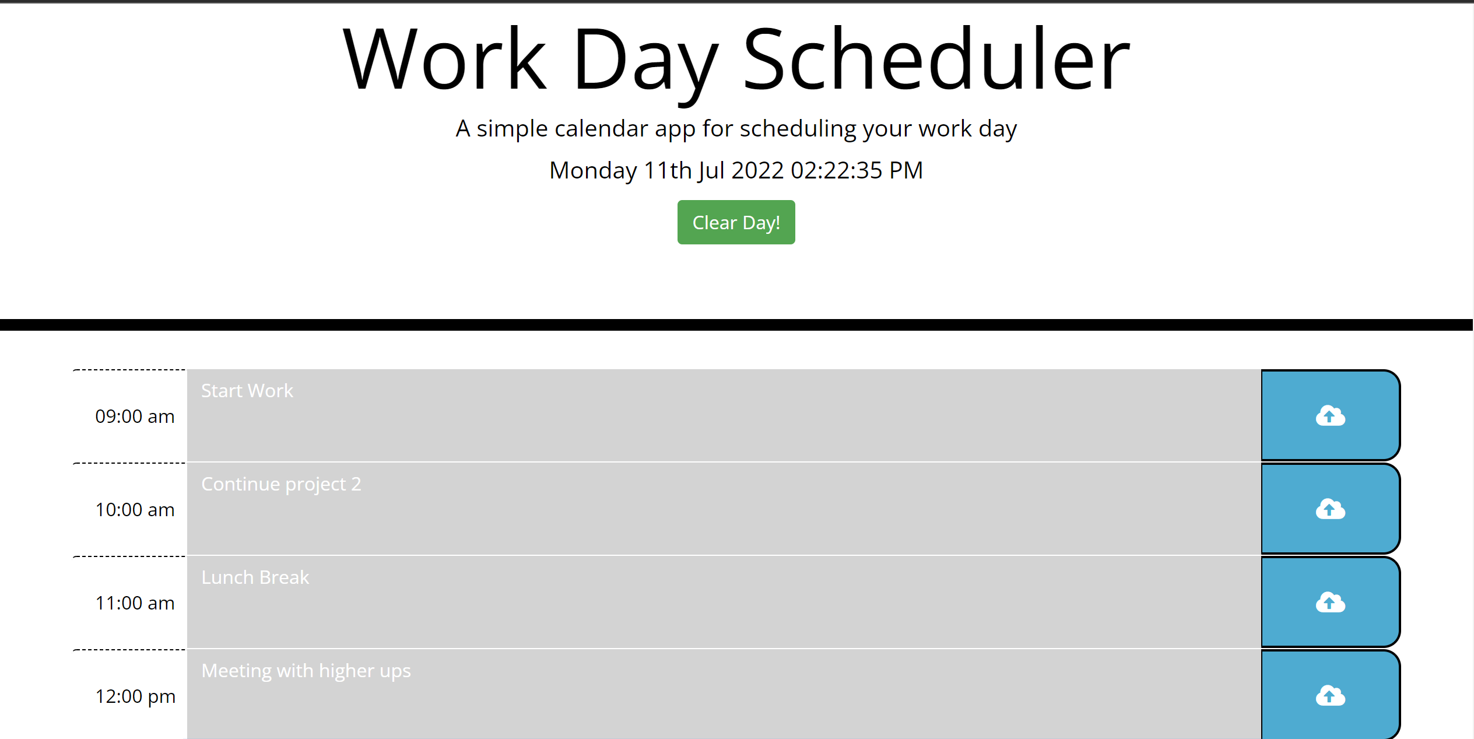Click the green Clear Day! button
1474x739 pixels.
click(736, 222)
